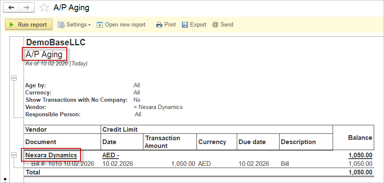The image size is (384, 183).
Task: Click the A/P Aging report title
Action: 44,54
